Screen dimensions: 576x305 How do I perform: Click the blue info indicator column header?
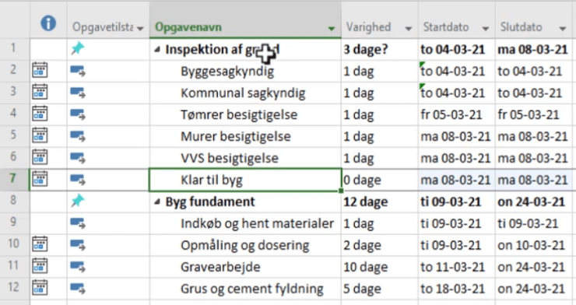click(x=48, y=23)
